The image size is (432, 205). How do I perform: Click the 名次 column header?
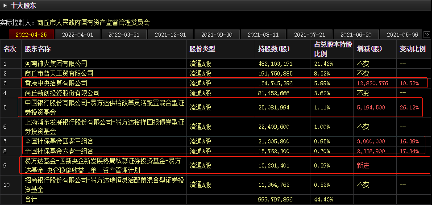pyautogui.click(x=10, y=49)
